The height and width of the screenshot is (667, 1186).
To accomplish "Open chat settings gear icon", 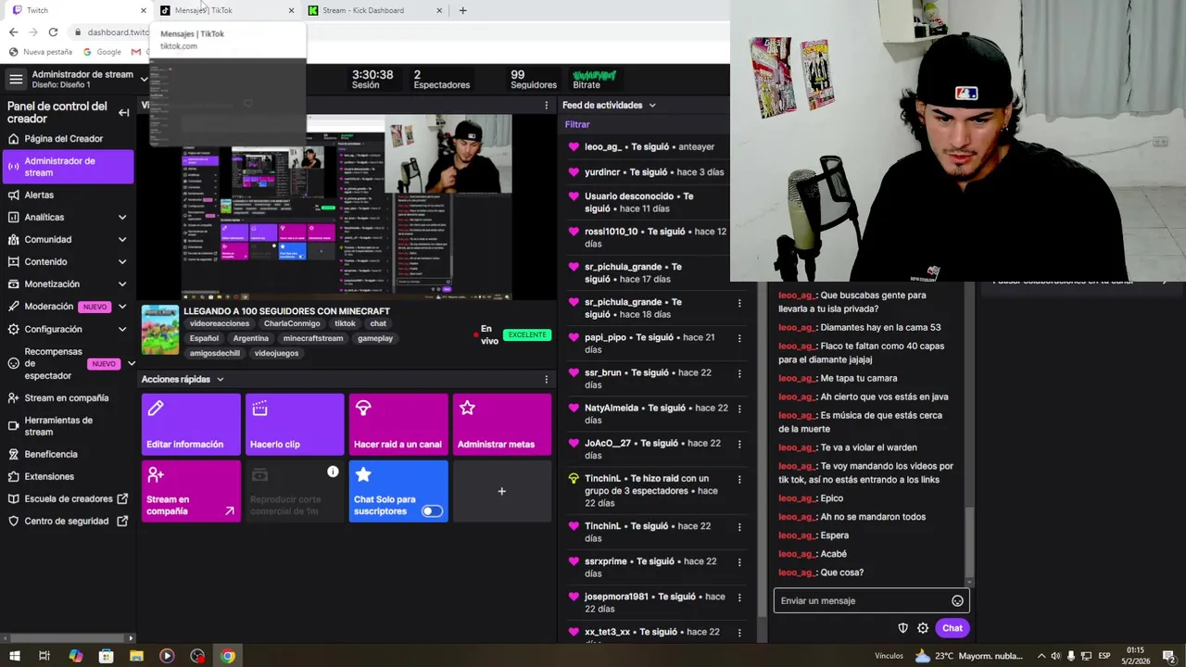I will coord(923,628).
